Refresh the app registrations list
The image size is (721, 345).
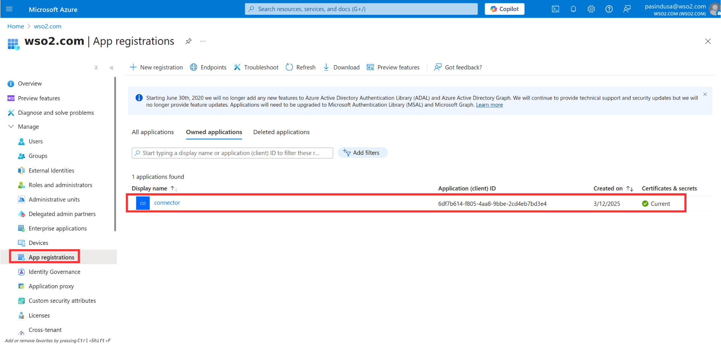(x=301, y=67)
